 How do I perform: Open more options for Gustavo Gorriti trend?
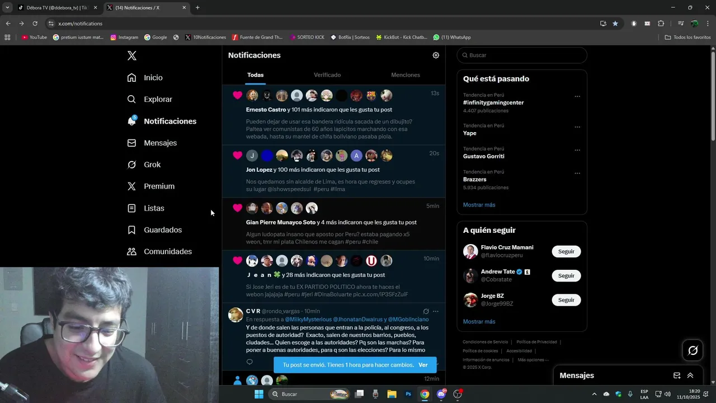[x=577, y=150]
